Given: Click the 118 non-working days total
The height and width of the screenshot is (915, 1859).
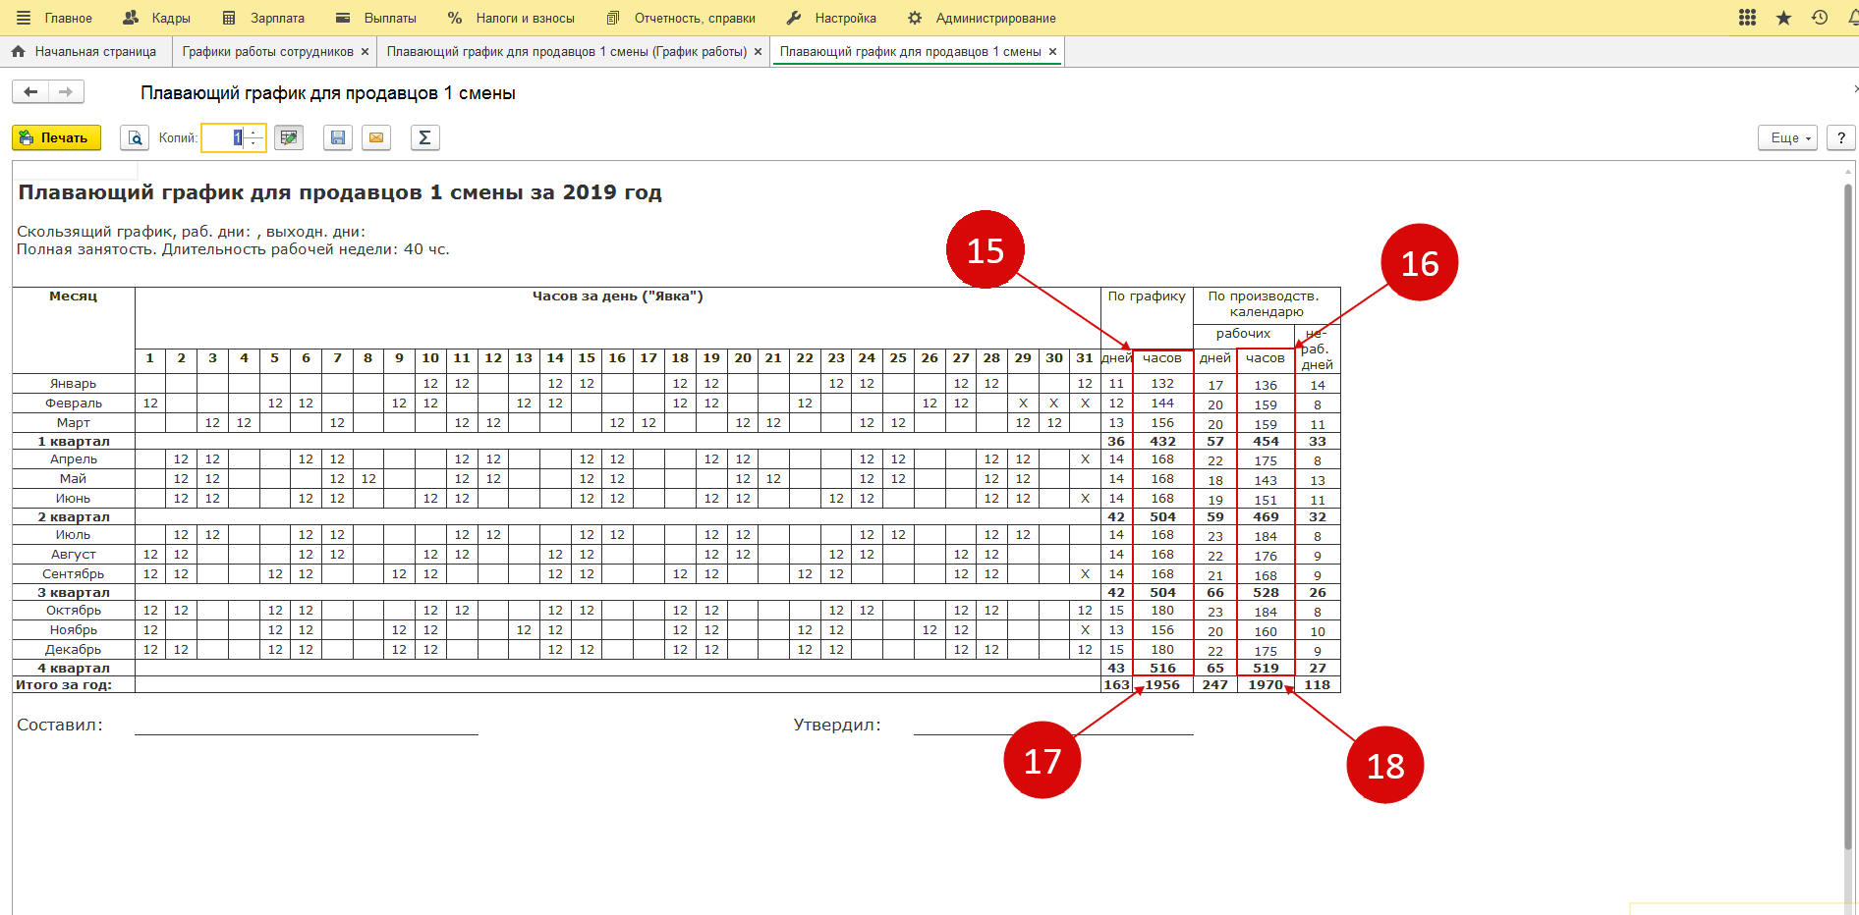Looking at the screenshot, I should (1318, 684).
